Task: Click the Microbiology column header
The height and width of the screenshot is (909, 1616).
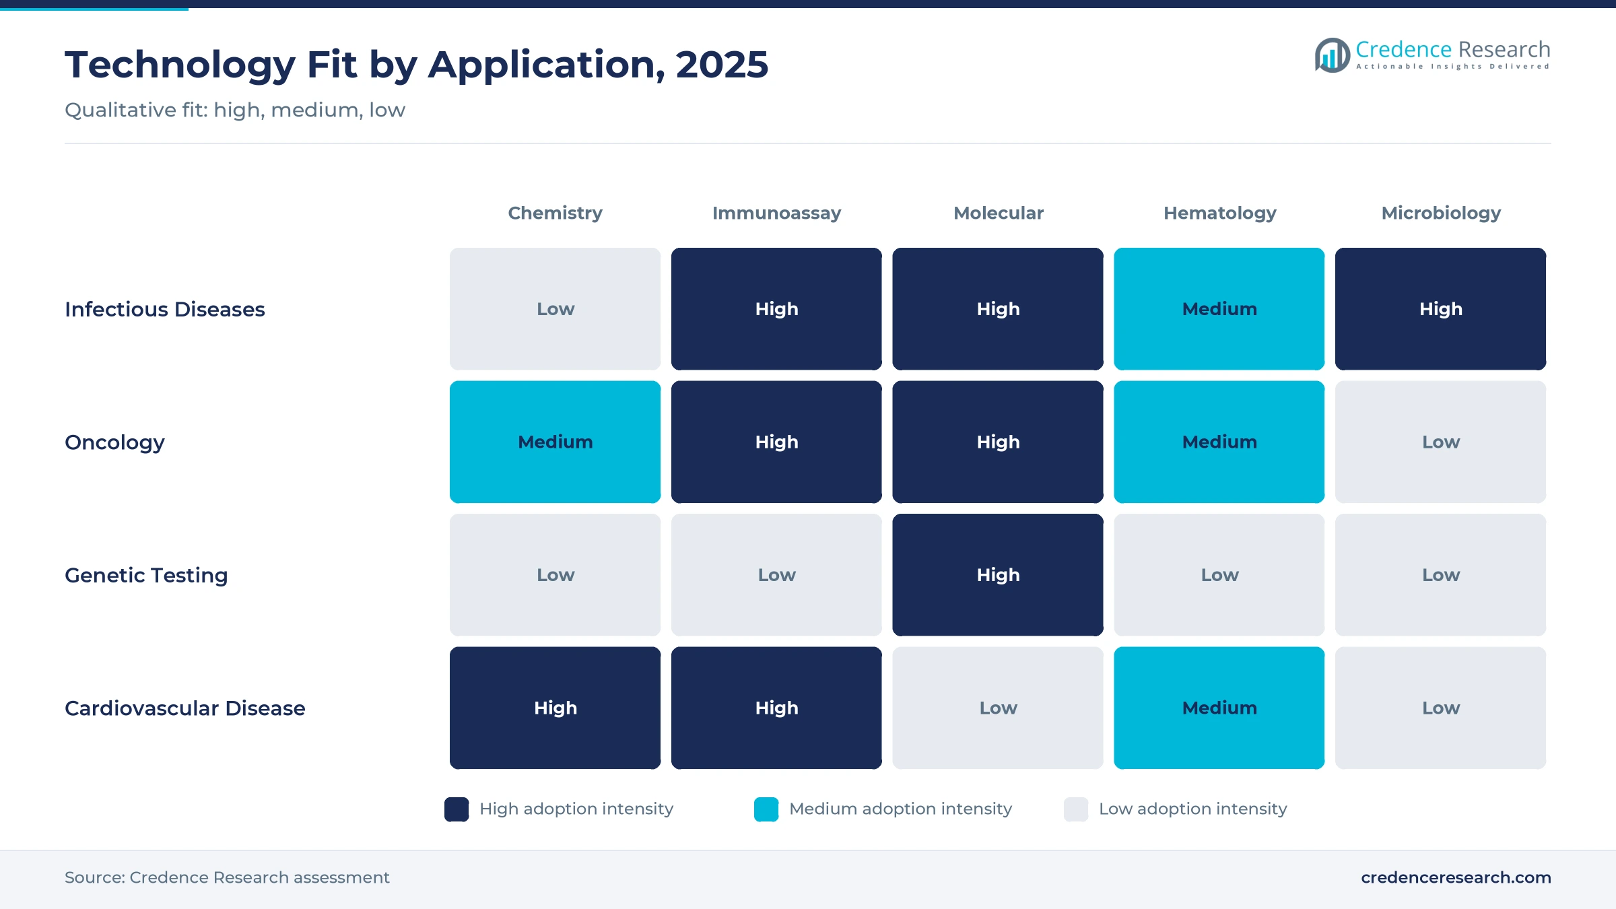Action: (x=1441, y=213)
